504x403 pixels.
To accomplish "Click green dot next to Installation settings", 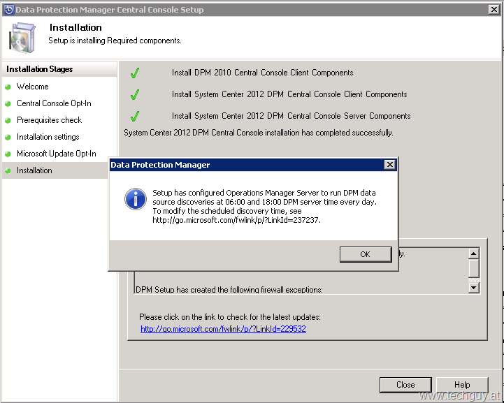I will tap(8, 137).
